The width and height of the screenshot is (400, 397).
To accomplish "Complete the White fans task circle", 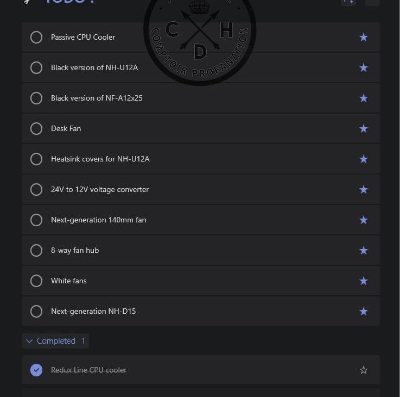I will (x=36, y=281).
